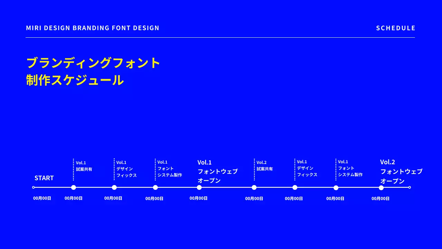
Task: Click the date under Vol.1 フォントウェブオープン
Action: click(199, 198)
